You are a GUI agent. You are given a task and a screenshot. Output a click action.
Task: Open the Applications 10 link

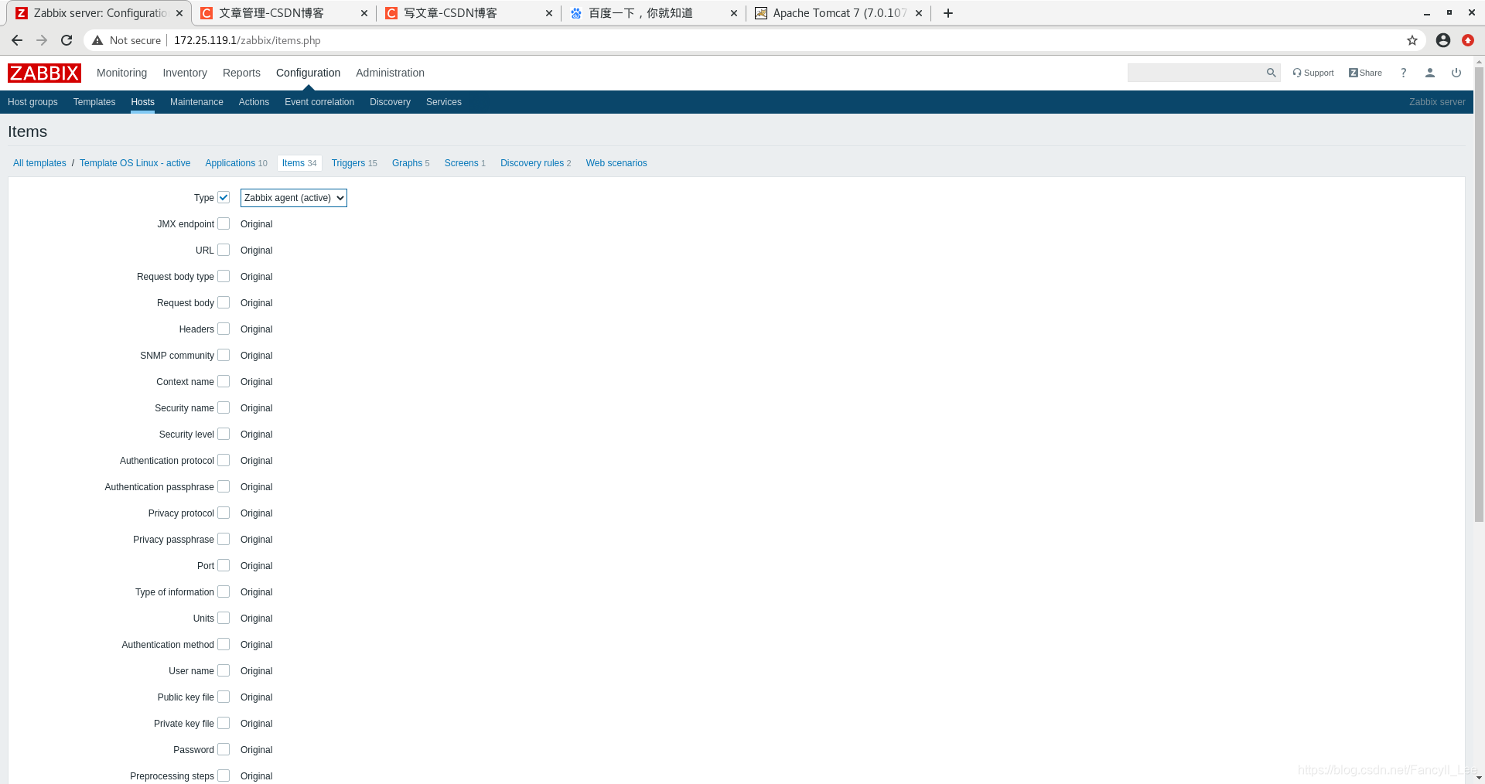pyautogui.click(x=236, y=163)
